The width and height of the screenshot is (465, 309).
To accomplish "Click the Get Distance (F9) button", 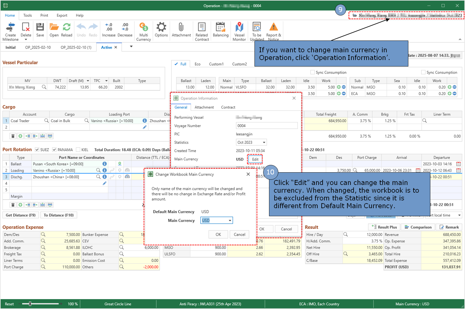I will pos(21,215).
